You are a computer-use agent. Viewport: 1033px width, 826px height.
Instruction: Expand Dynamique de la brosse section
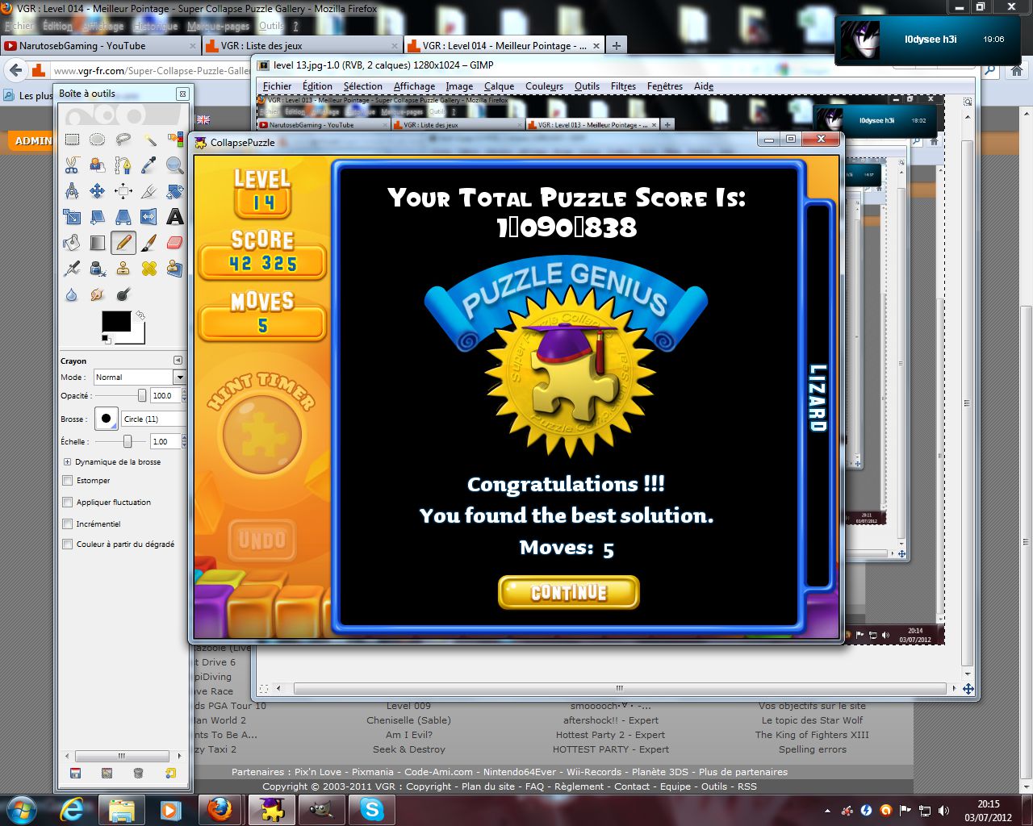(x=68, y=462)
